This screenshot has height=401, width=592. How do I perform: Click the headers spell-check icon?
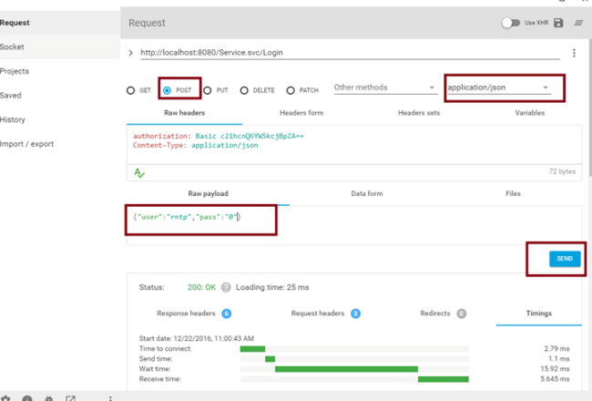(139, 171)
